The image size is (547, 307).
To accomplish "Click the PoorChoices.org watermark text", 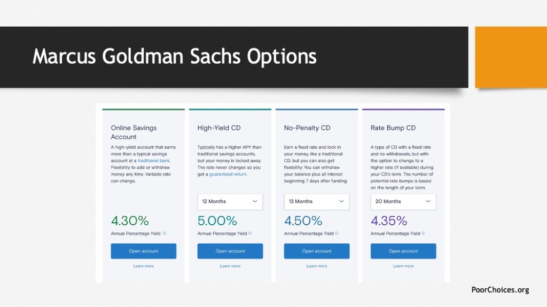I will click(x=500, y=290).
